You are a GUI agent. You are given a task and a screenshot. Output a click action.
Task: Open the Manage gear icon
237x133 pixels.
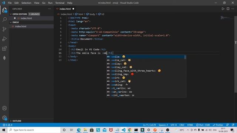(4, 118)
